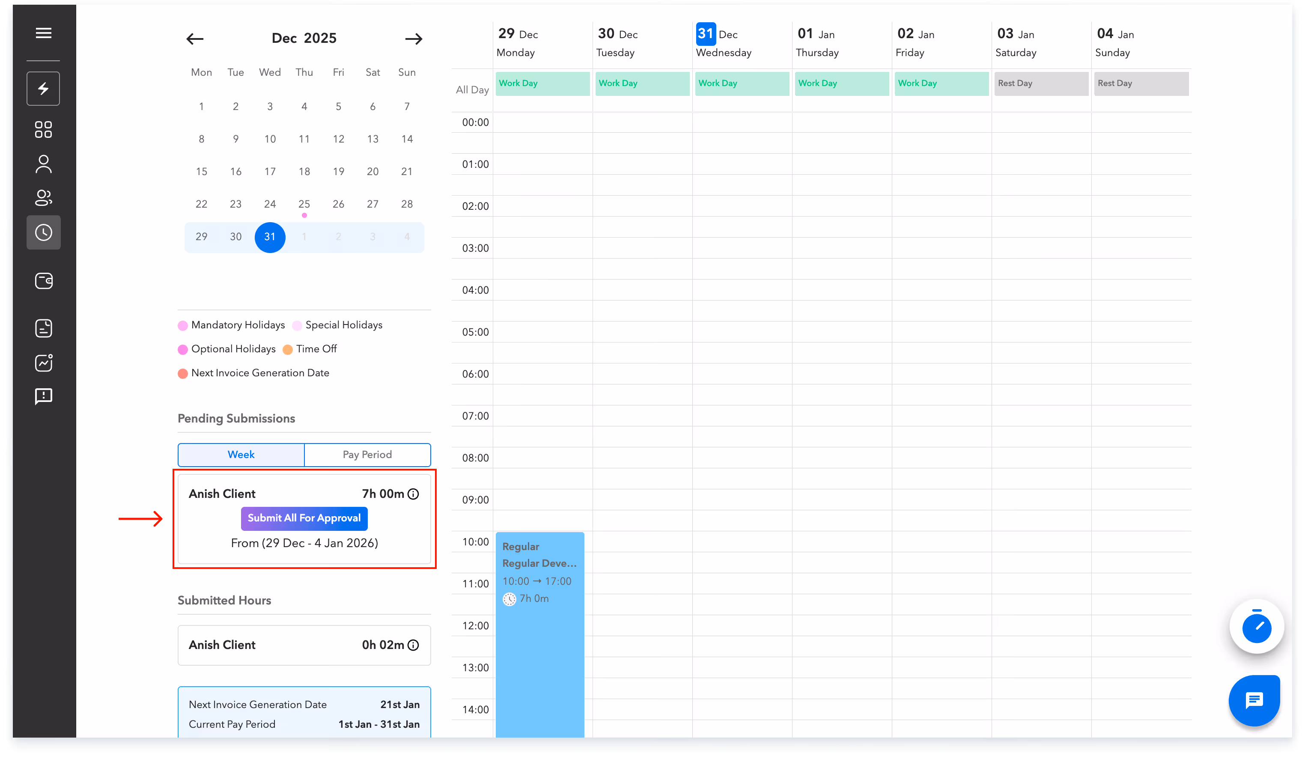Screen dimensions: 1305x759
Task: Select December 25 in mini calendar
Action: point(304,204)
